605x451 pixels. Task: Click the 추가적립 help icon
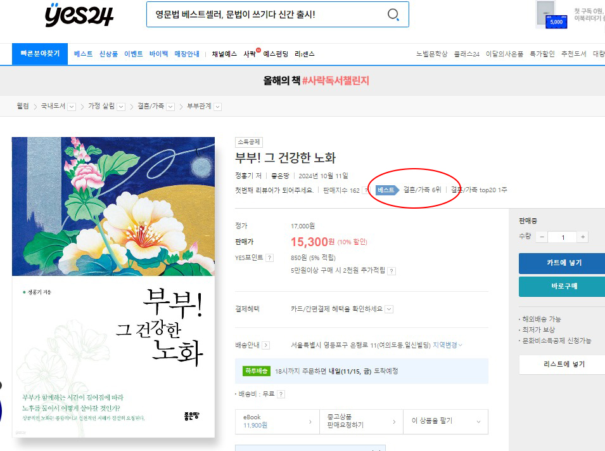392,271
